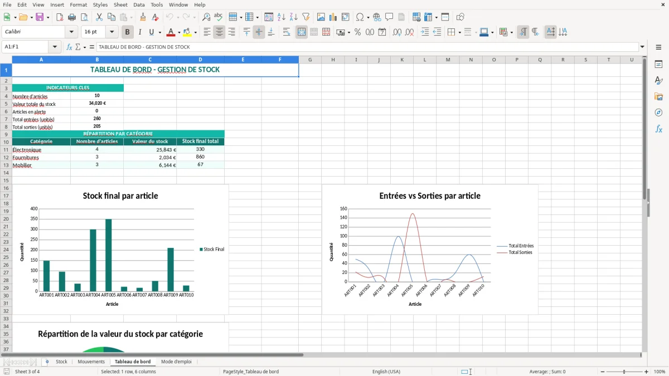The image size is (669, 376).
Task: Select column header G
Action: point(309,60)
